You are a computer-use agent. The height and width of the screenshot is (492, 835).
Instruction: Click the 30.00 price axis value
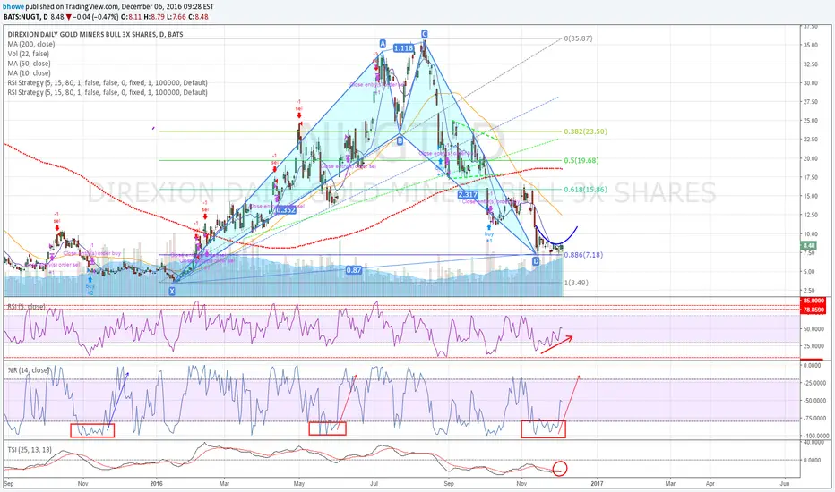[x=810, y=83]
